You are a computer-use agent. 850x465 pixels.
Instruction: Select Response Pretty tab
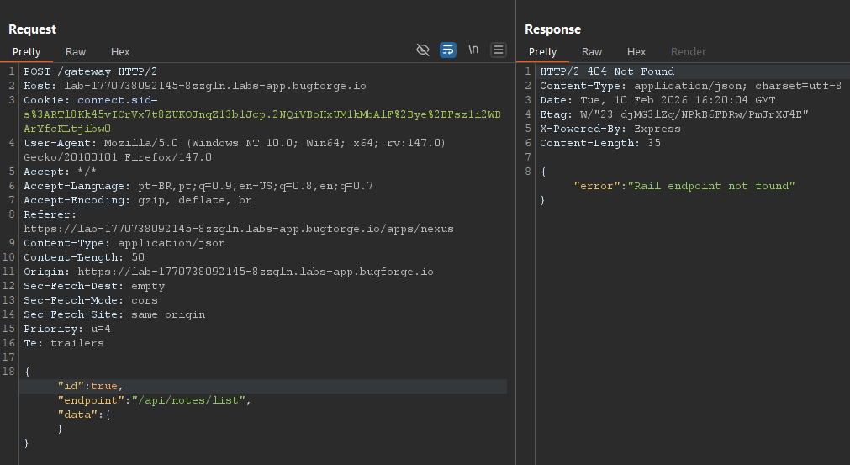pos(542,52)
